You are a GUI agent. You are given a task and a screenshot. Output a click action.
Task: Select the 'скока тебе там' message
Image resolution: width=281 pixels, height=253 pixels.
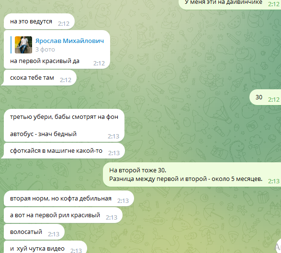pyautogui.click(x=39, y=78)
